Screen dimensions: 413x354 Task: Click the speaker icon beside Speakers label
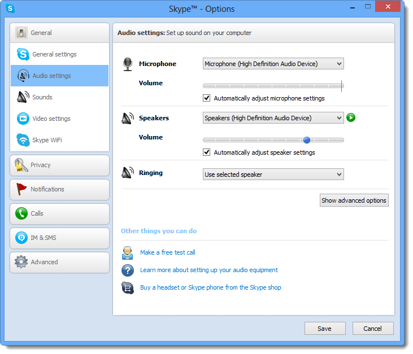point(128,118)
